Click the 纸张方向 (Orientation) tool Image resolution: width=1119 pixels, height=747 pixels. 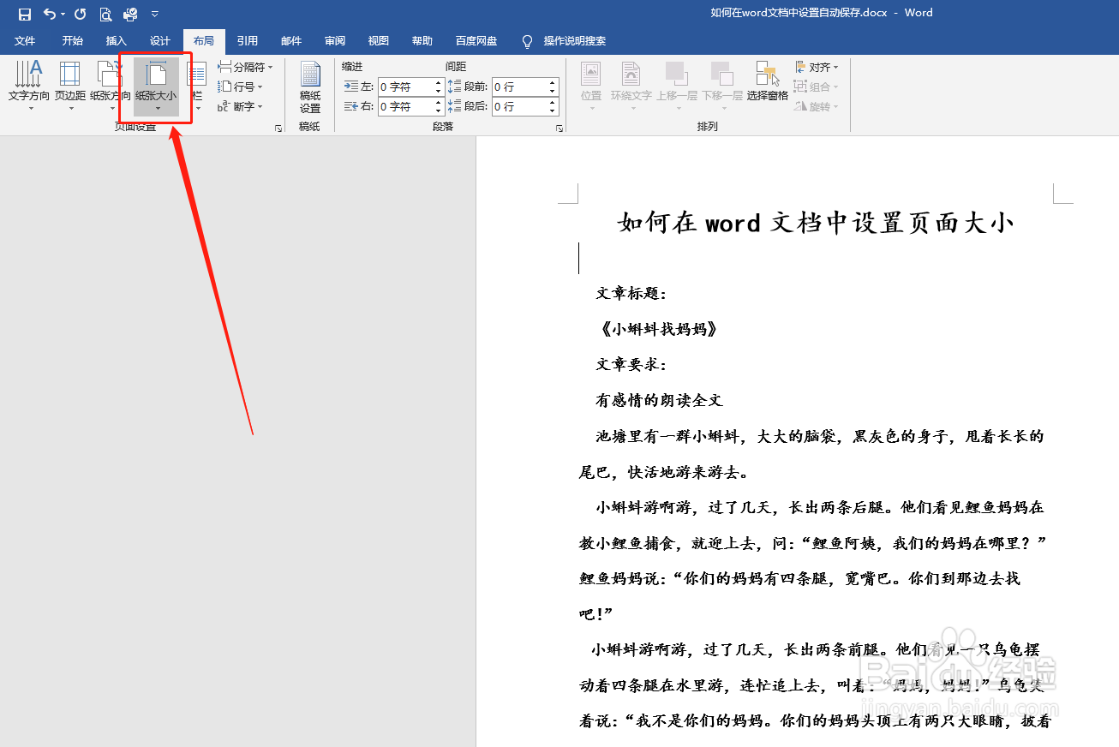point(111,86)
